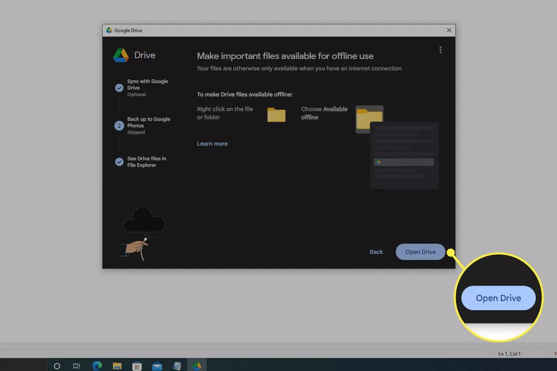The width and height of the screenshot is (557, 371).
Task: Open Cortana circle icon on the taskbar
Action: click(57, 366)
